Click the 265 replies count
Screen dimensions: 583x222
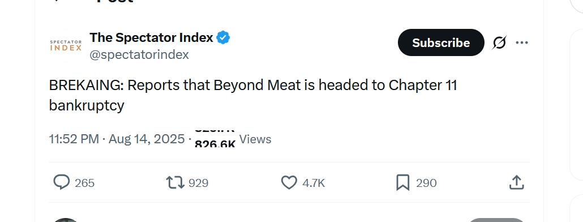tap(85, 183)
